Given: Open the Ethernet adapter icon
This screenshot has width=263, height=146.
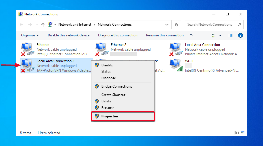Looking at the screenshot, I should [x=28, y=49].
